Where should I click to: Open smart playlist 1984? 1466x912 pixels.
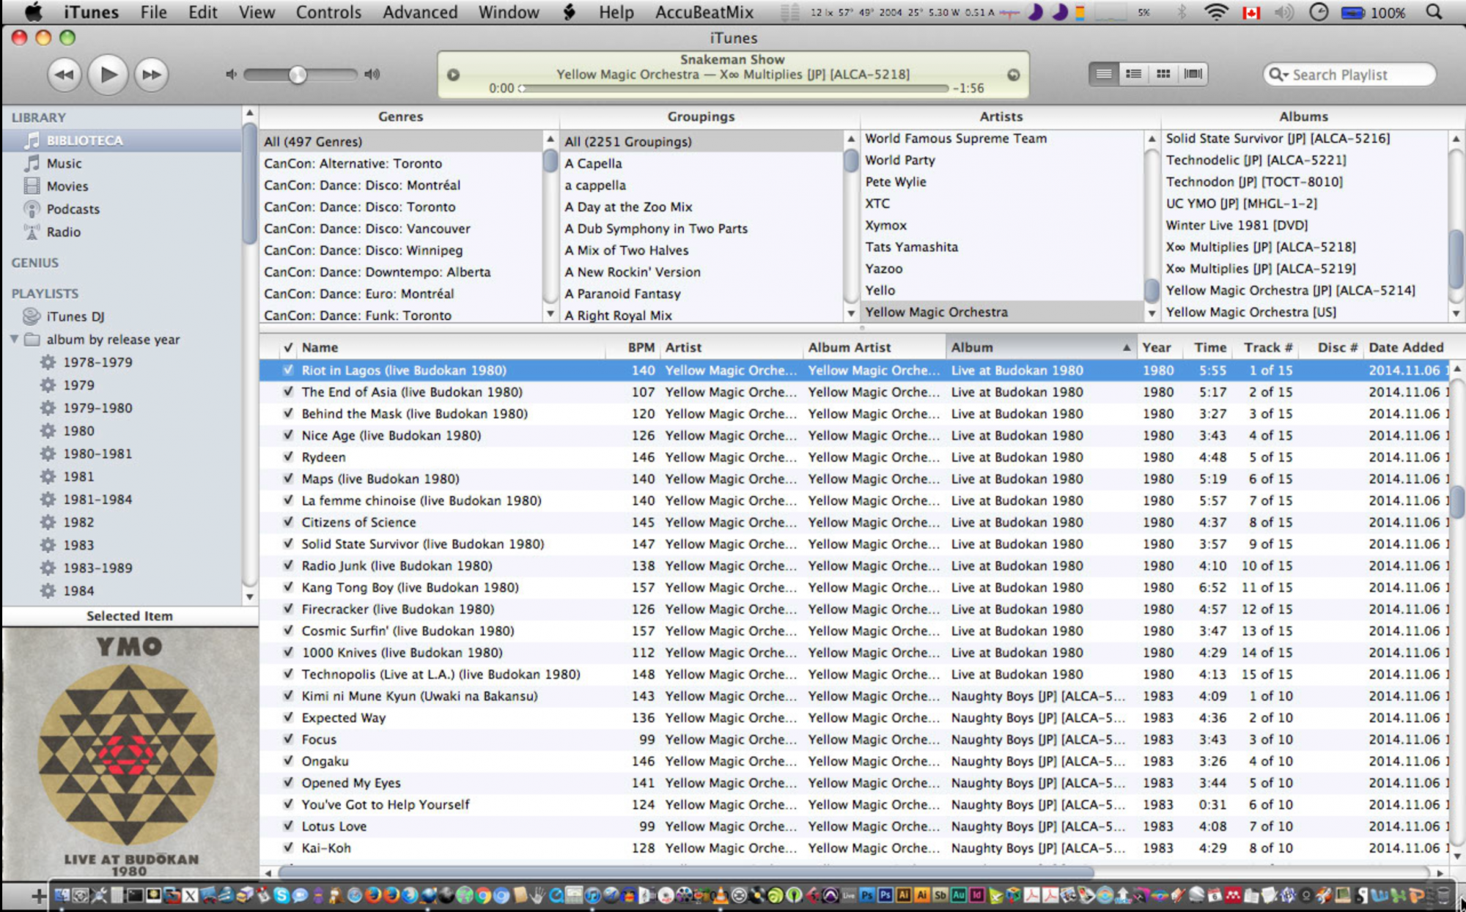[x=78, y=590]
